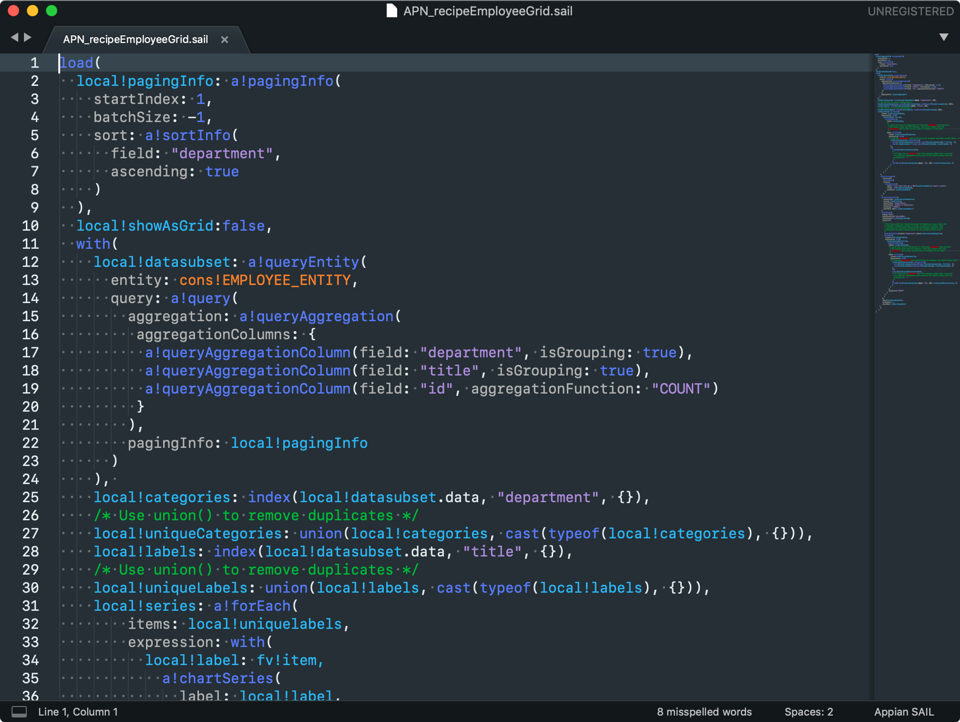Screen dimensions: 960x722
Task: Click line number 11 in gutter
Action: (x=30, y=244)
